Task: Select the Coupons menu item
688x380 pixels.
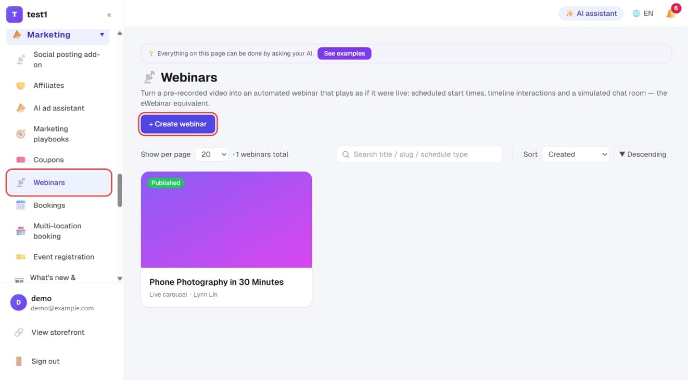Action: click(x=59, y=160)
